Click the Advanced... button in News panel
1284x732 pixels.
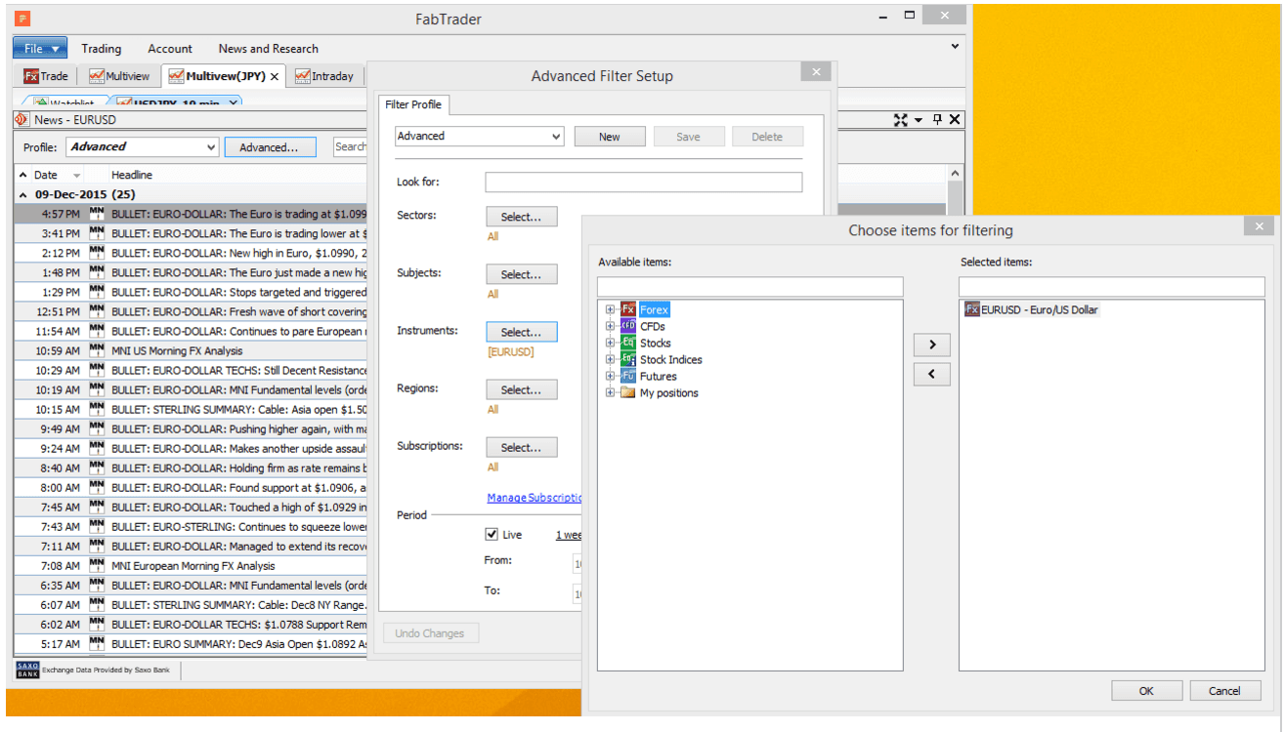pos(270,147)
